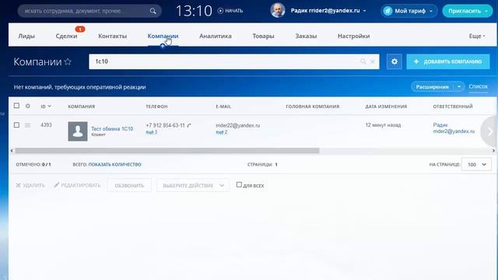Click the rocket icon in Мой тариф
This screenshot has width=498, height=280.
[388, 11]
